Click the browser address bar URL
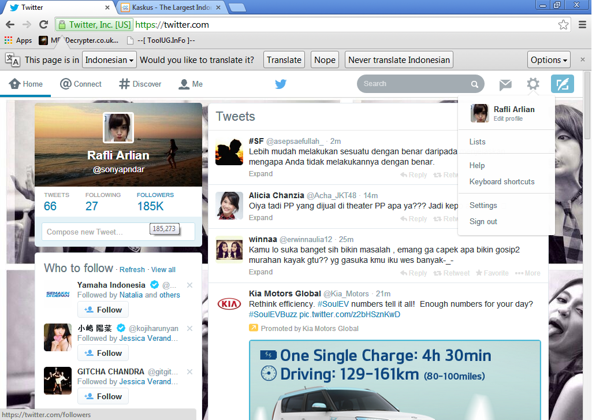This screenshot has height=420, width=592. [x=172, y=24]
